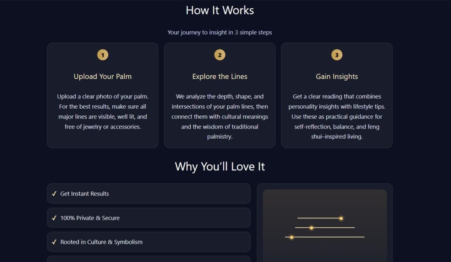This screenshot has height=262, width=451.
Task: Click the 100% Private & Secure item
Action: [x=149, y=218]
